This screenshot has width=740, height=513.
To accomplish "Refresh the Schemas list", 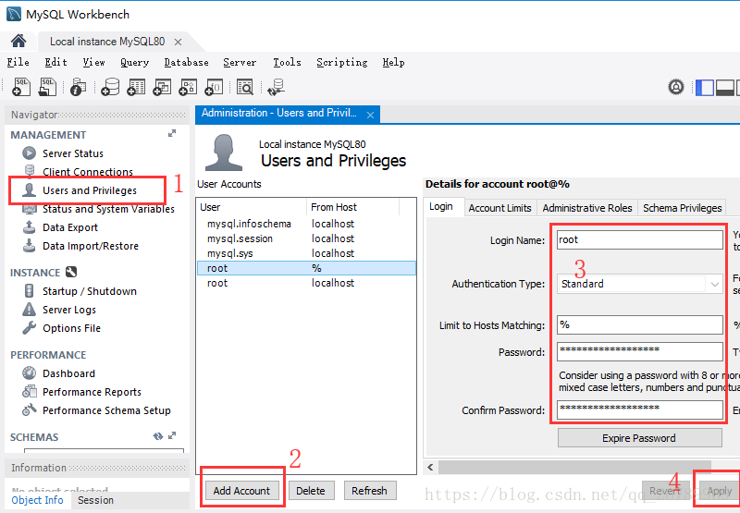I will point(158,436).
